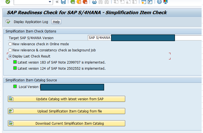Click the blue Help question mark icon
The height and width of the screenshot is (133, 203).
pos(159,2)
